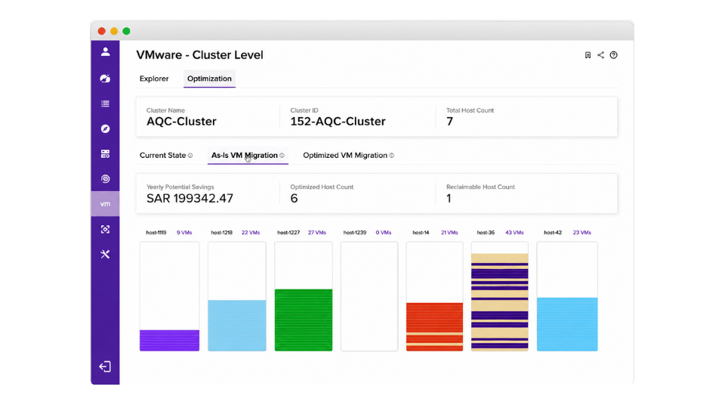Open the user profile icon in sidebar
Screen dimensions: 725x408
[x=106, y=52]
